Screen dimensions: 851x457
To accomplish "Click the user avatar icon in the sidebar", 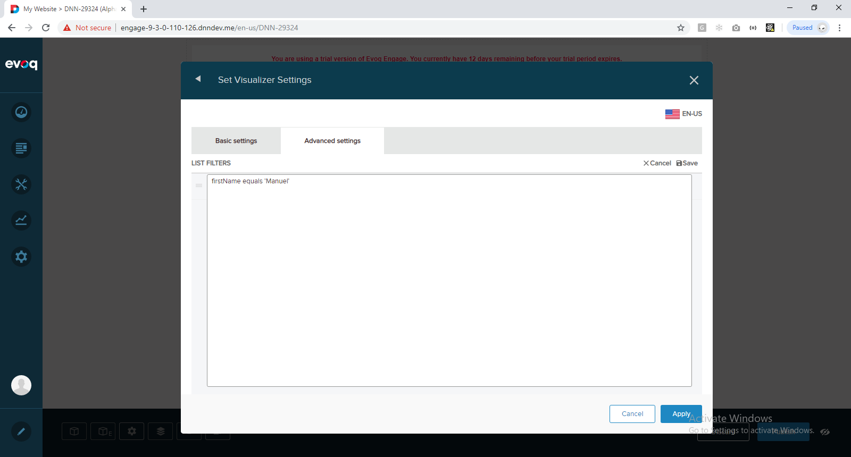I will [x=21, y=385].
